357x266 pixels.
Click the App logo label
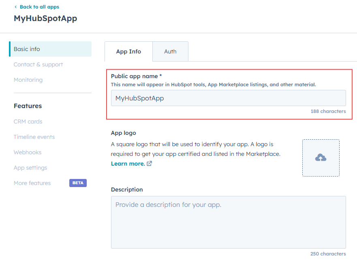pos(124,133)
